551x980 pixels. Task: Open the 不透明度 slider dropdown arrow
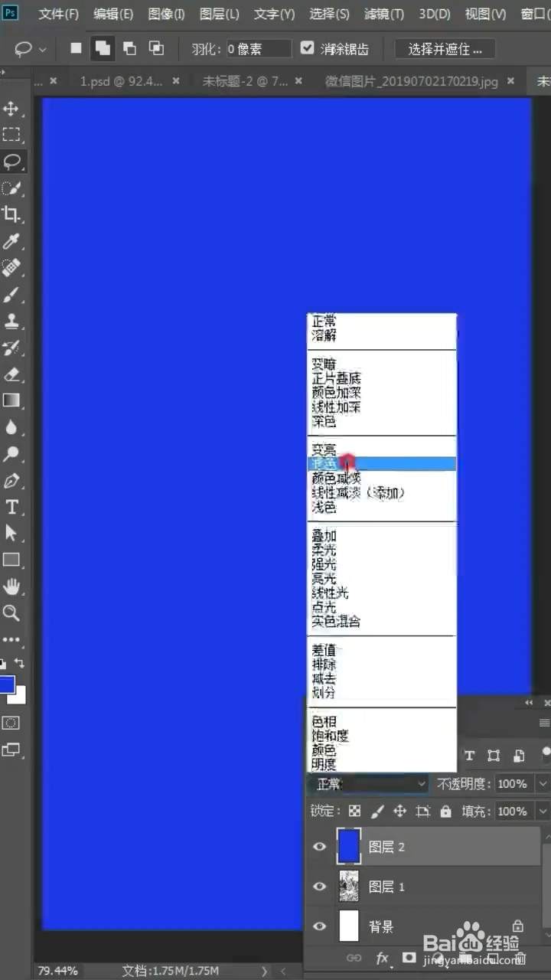(543, 784)
